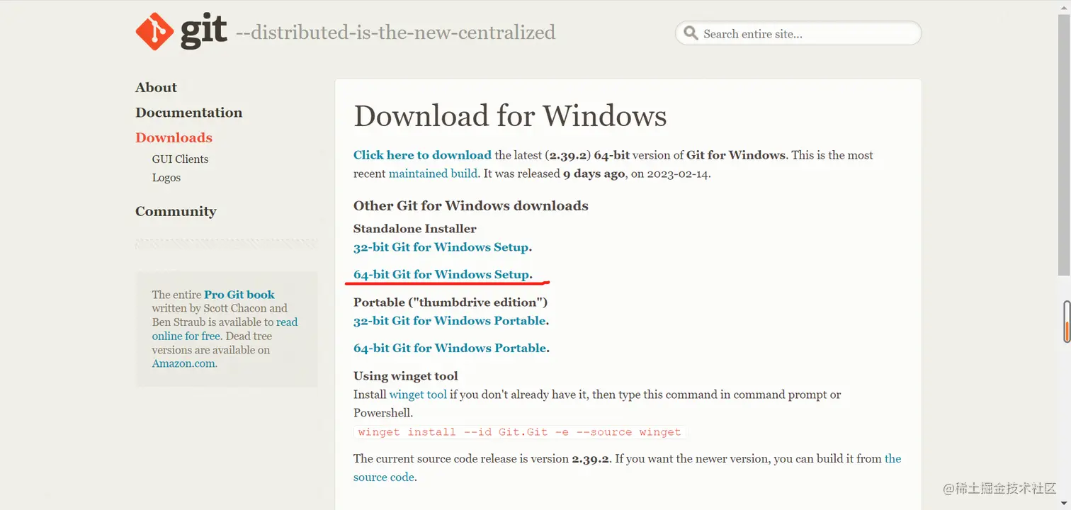Screen dimensions: 1071x510
Task: Click the search magnifier icon
Action: [690, 34]
